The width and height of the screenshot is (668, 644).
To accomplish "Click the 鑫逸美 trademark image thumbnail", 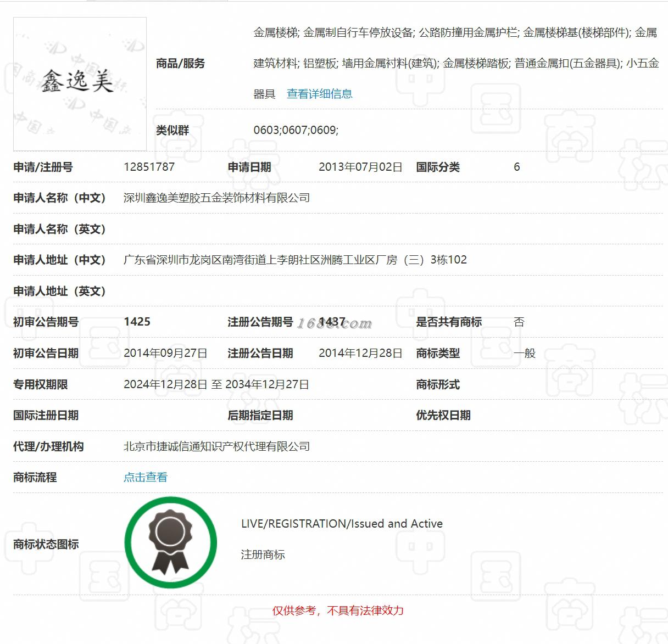I will [80, 84].
